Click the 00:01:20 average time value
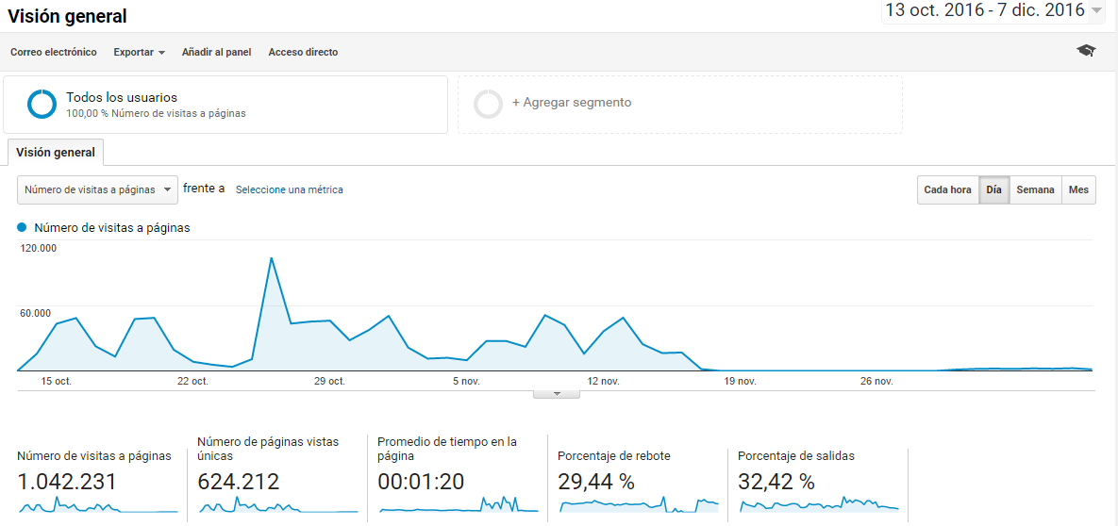Viewport: 1118px width, 526px height. (x=422, y=482)
